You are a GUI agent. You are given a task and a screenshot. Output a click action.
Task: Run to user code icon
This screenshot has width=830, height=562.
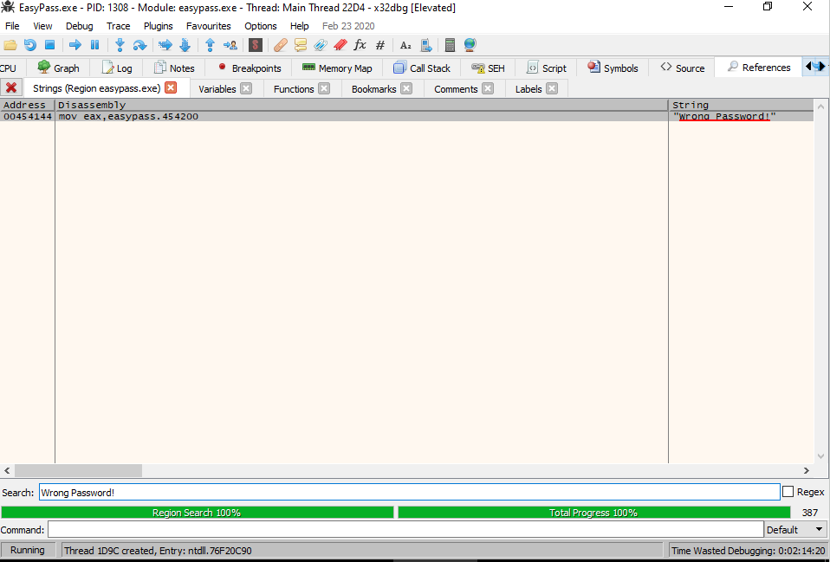[230, 45]
